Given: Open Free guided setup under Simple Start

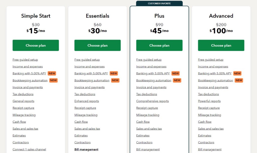Looking at the screenshot, I should click(x=25, y=60).
